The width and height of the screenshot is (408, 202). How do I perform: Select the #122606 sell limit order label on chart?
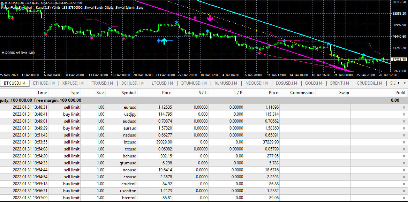pyautogui.click(x=18, y=53)
